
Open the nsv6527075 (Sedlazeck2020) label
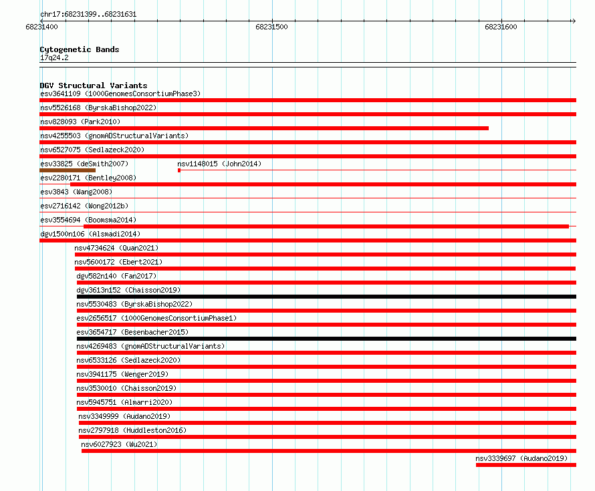[x=92, y=150]
